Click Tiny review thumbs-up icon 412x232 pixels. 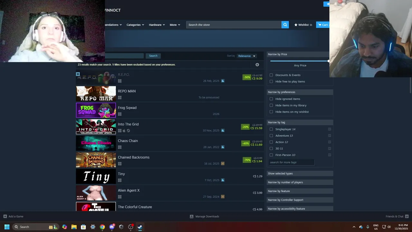(223, 180)
